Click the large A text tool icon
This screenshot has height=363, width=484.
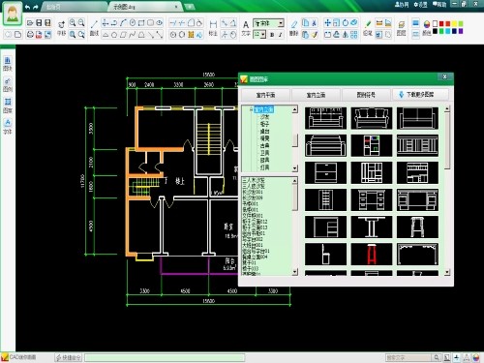pyautogui.click(x=246, y=24)
